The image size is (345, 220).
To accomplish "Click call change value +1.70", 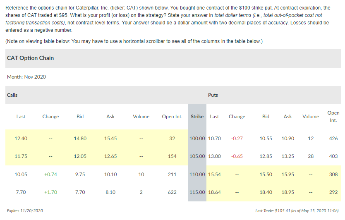I will pyautogui.click(x=50, y=192).
